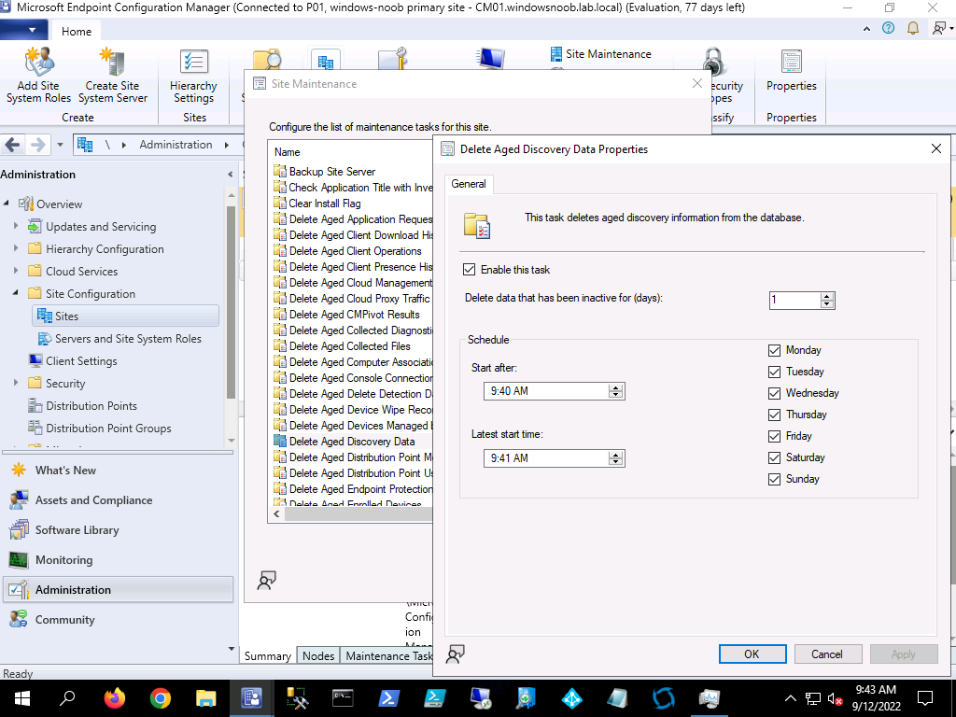956x717 pixels.
Task: Switch to the Summary tab
Action: point(268,656)
